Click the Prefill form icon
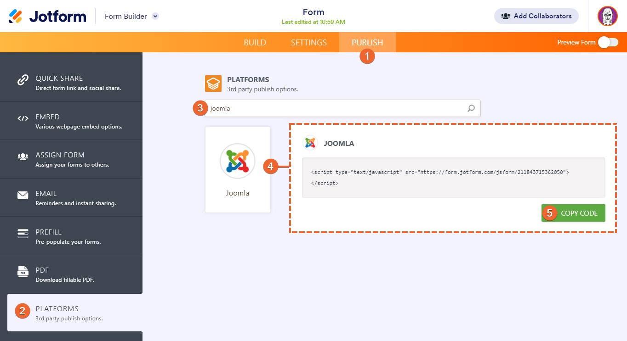The height and width of the screenshot is (341, 627). 23,234
